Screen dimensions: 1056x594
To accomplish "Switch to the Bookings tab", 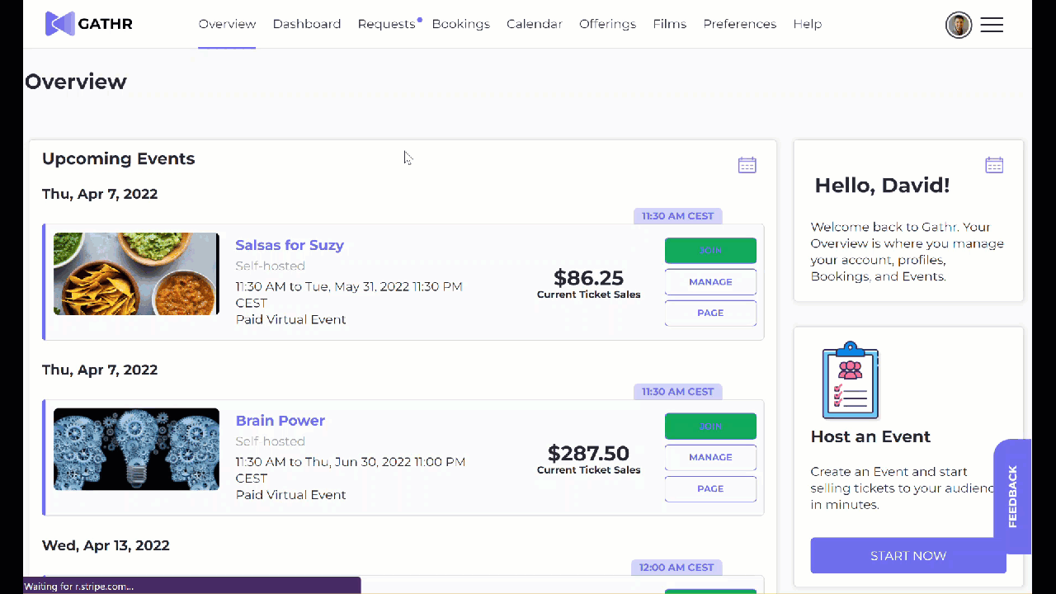I will (x=461, y=24).
